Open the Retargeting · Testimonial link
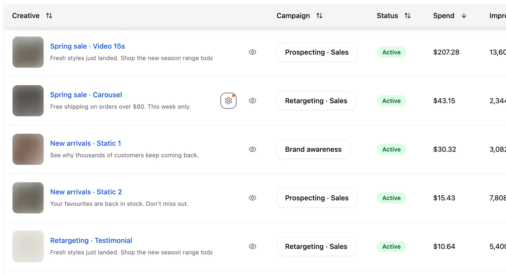506x275 pixels. click(x=91, y=241)
